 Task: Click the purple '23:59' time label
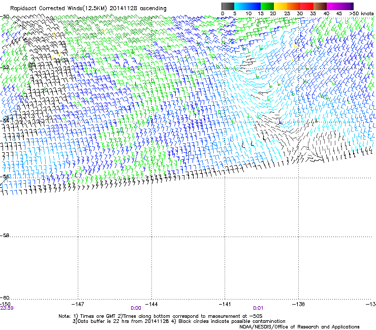(7, 308)
